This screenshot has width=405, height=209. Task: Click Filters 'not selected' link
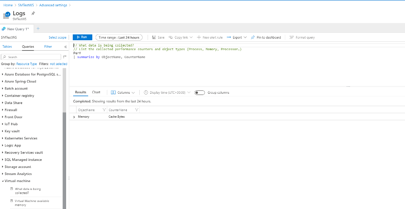[x=59, y=64]
